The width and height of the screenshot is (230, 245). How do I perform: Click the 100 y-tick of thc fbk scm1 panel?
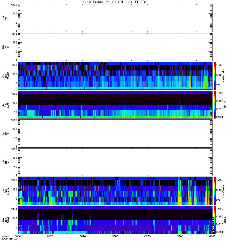tap(14, 218)
